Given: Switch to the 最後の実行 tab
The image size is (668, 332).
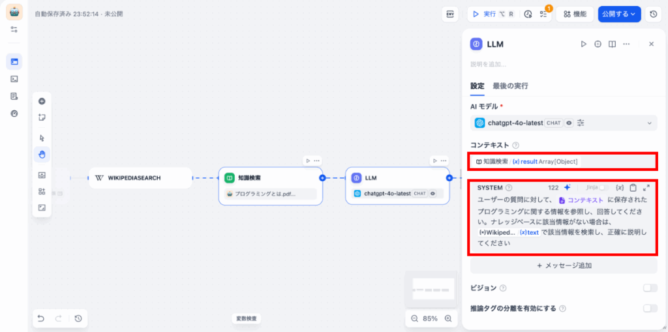Looking at the screenshot, I should point(510,85).
